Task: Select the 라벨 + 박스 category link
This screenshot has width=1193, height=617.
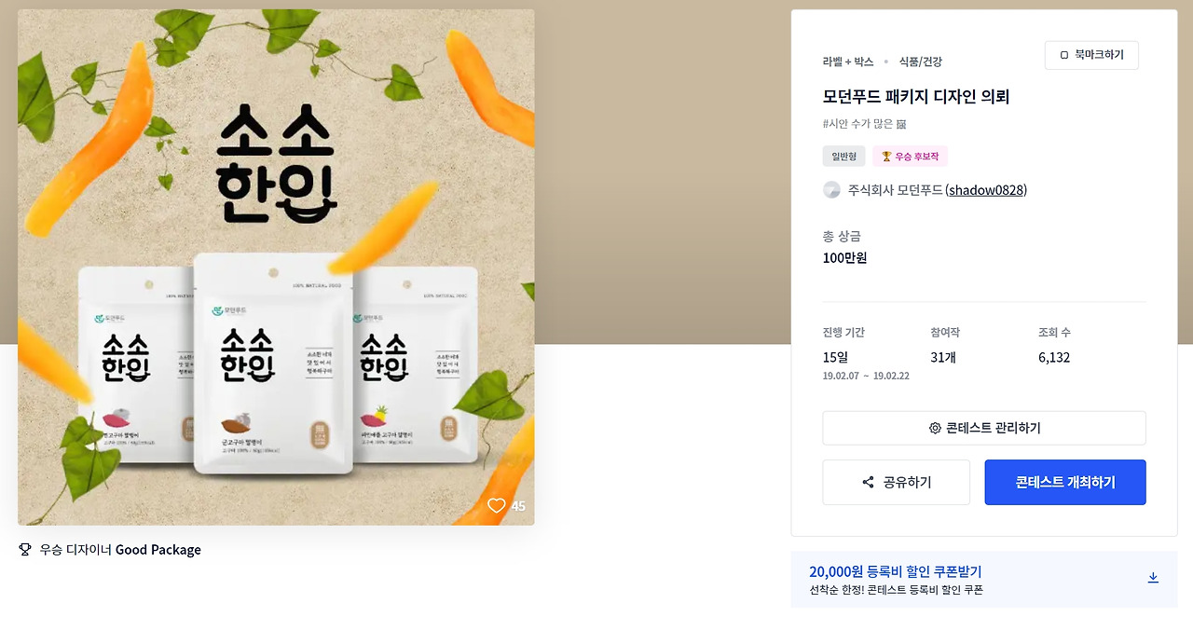Action: click(848, 62)
